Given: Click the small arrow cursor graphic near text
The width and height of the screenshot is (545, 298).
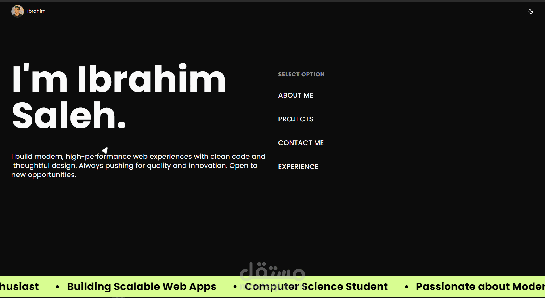Looking at the screenshot, I should click(x=104, y=150).
